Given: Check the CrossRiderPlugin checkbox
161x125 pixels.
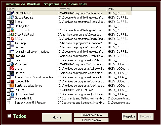Looking at the screenshot, I should click(x=8, y=35).
